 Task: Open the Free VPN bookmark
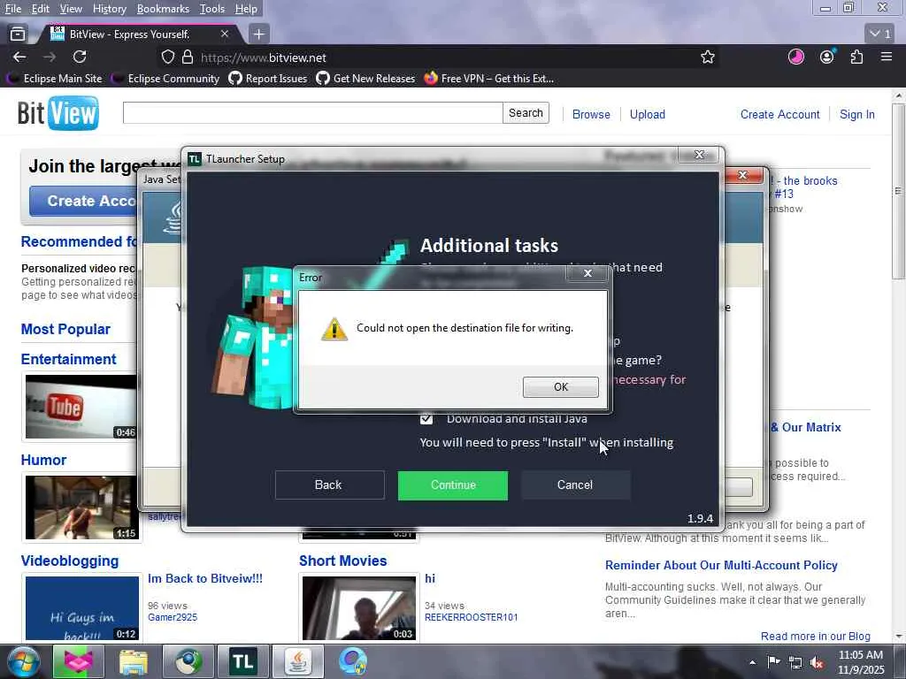488,79
